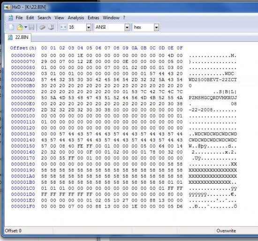Click byte 29 in row 00000070

(44, 62)
